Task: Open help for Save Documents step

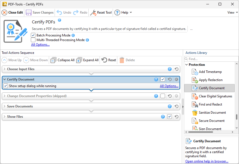Action: click(x=170, y=106)
